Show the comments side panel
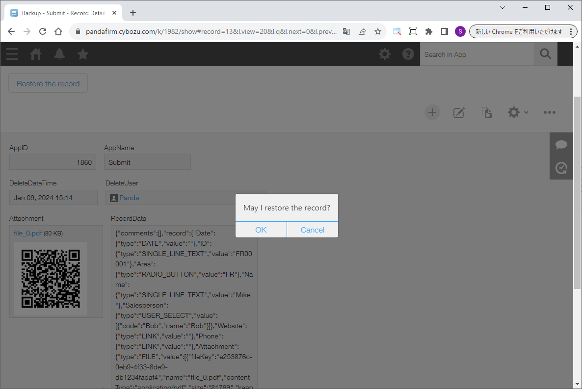Image resolution: width=582 pixels, height=389 pixels. coord(561,145)
